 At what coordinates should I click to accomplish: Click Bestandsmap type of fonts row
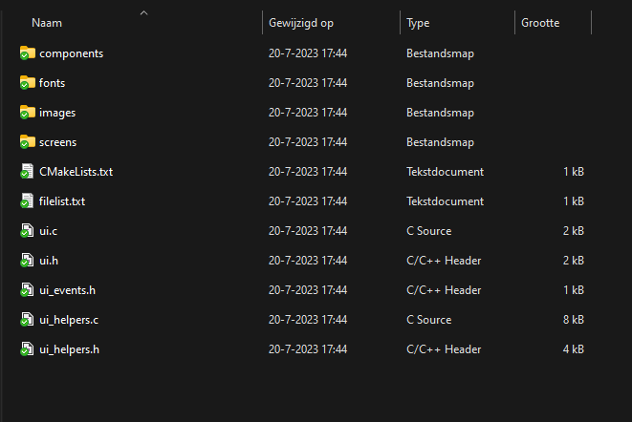[x=440, y=83]
